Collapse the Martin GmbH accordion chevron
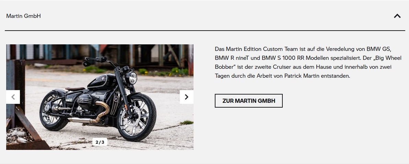 coord(397,16)
